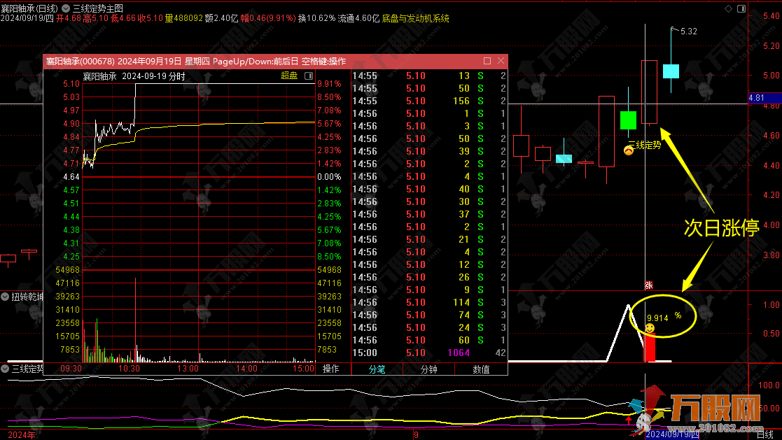This screenshot has height=440, width=782.
Task: Click the smiley face signal icon
Action: [x=650, y=328]
